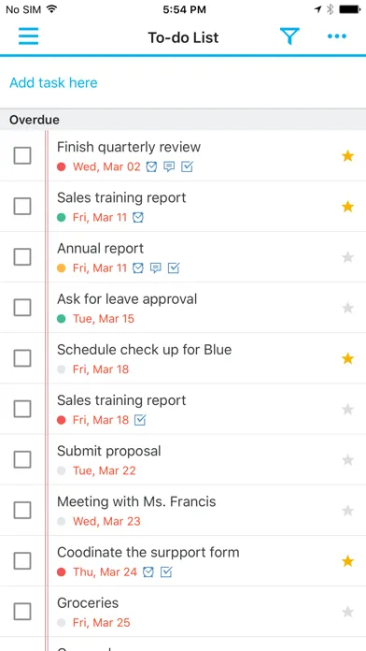Tap comment icon on Annual report
The width and height of the screenshot is (366, 651).
pos(155,268)
